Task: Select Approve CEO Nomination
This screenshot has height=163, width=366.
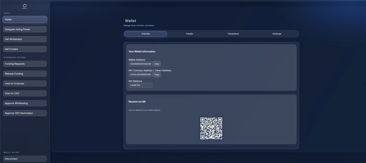Action: point(25,113)
